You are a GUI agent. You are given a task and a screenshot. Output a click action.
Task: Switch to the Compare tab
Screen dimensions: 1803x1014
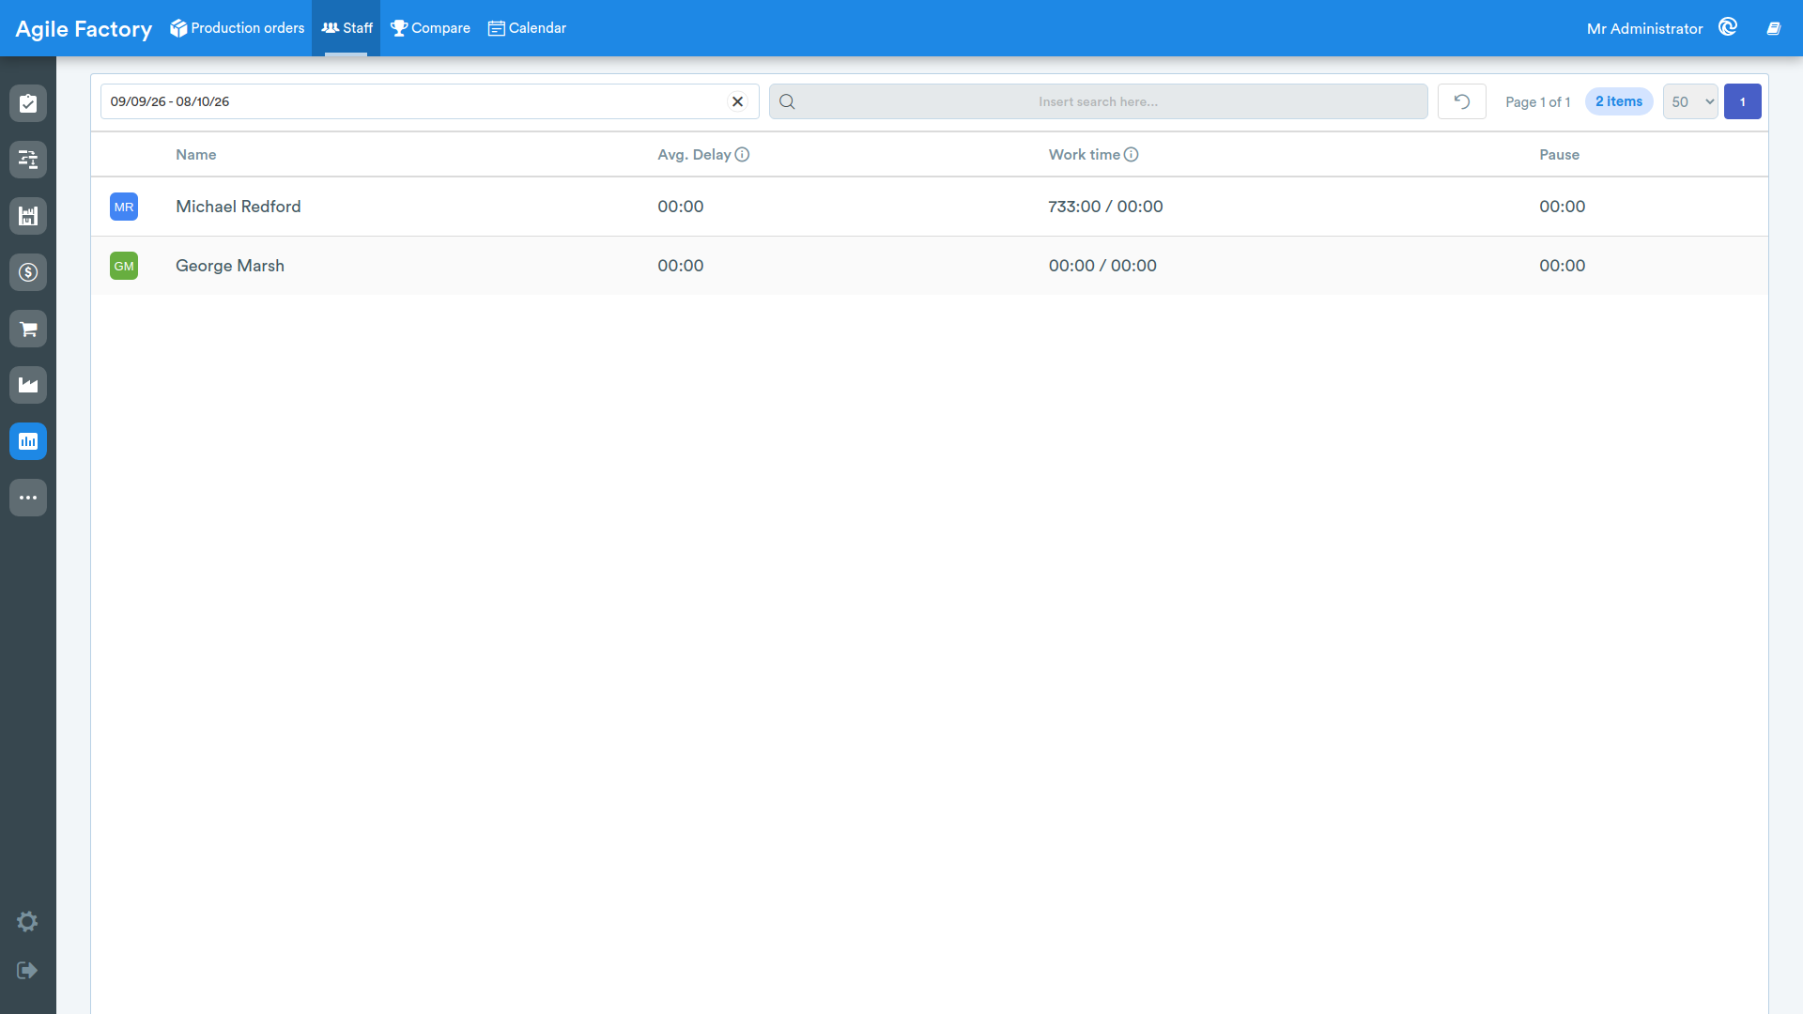tap(430, 28)
